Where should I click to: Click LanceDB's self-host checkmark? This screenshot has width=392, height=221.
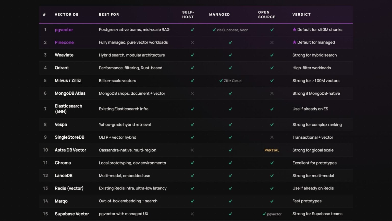click(192, 176)
